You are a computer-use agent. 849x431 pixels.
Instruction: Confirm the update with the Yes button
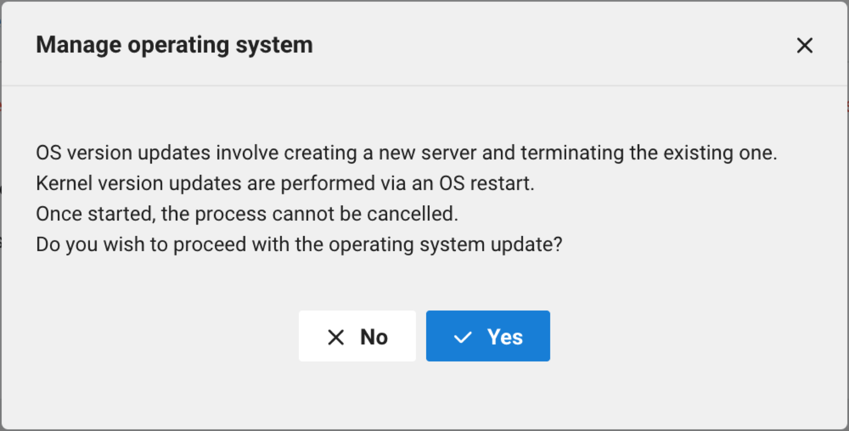(488, 336)
